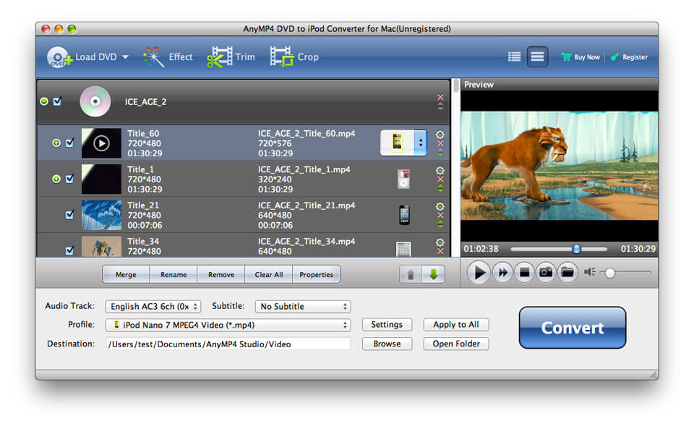
Task: Click the Register link
Action: 629,57
